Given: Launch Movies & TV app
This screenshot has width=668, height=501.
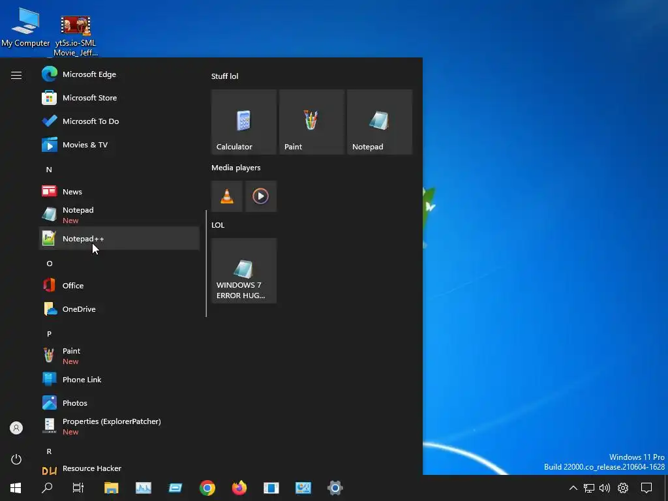Looking at the screenshot, I should [119, 145].
